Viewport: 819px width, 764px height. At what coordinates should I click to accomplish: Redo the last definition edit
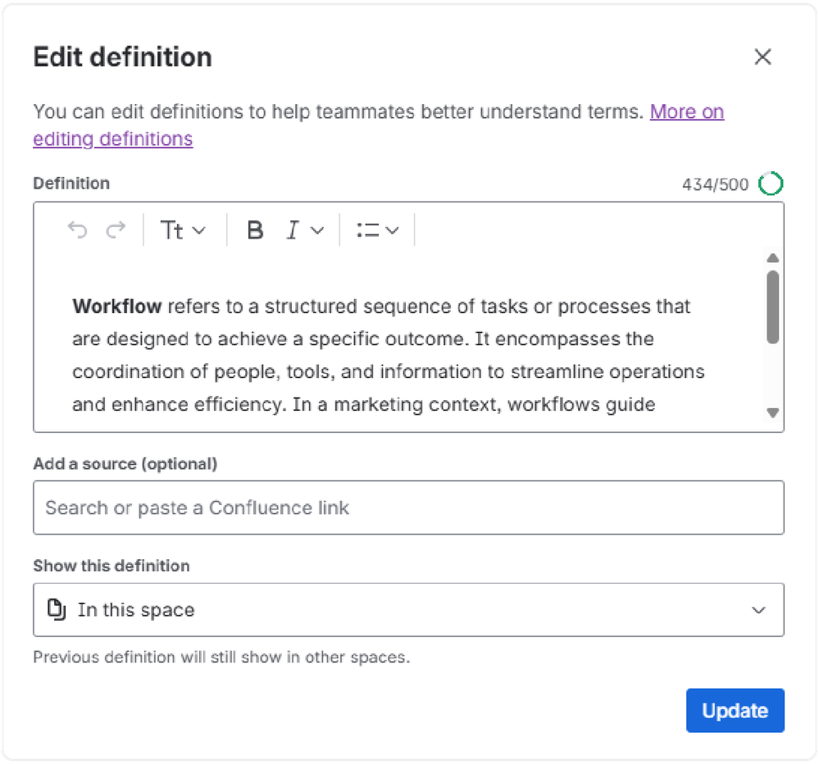[x=116, y=231]
